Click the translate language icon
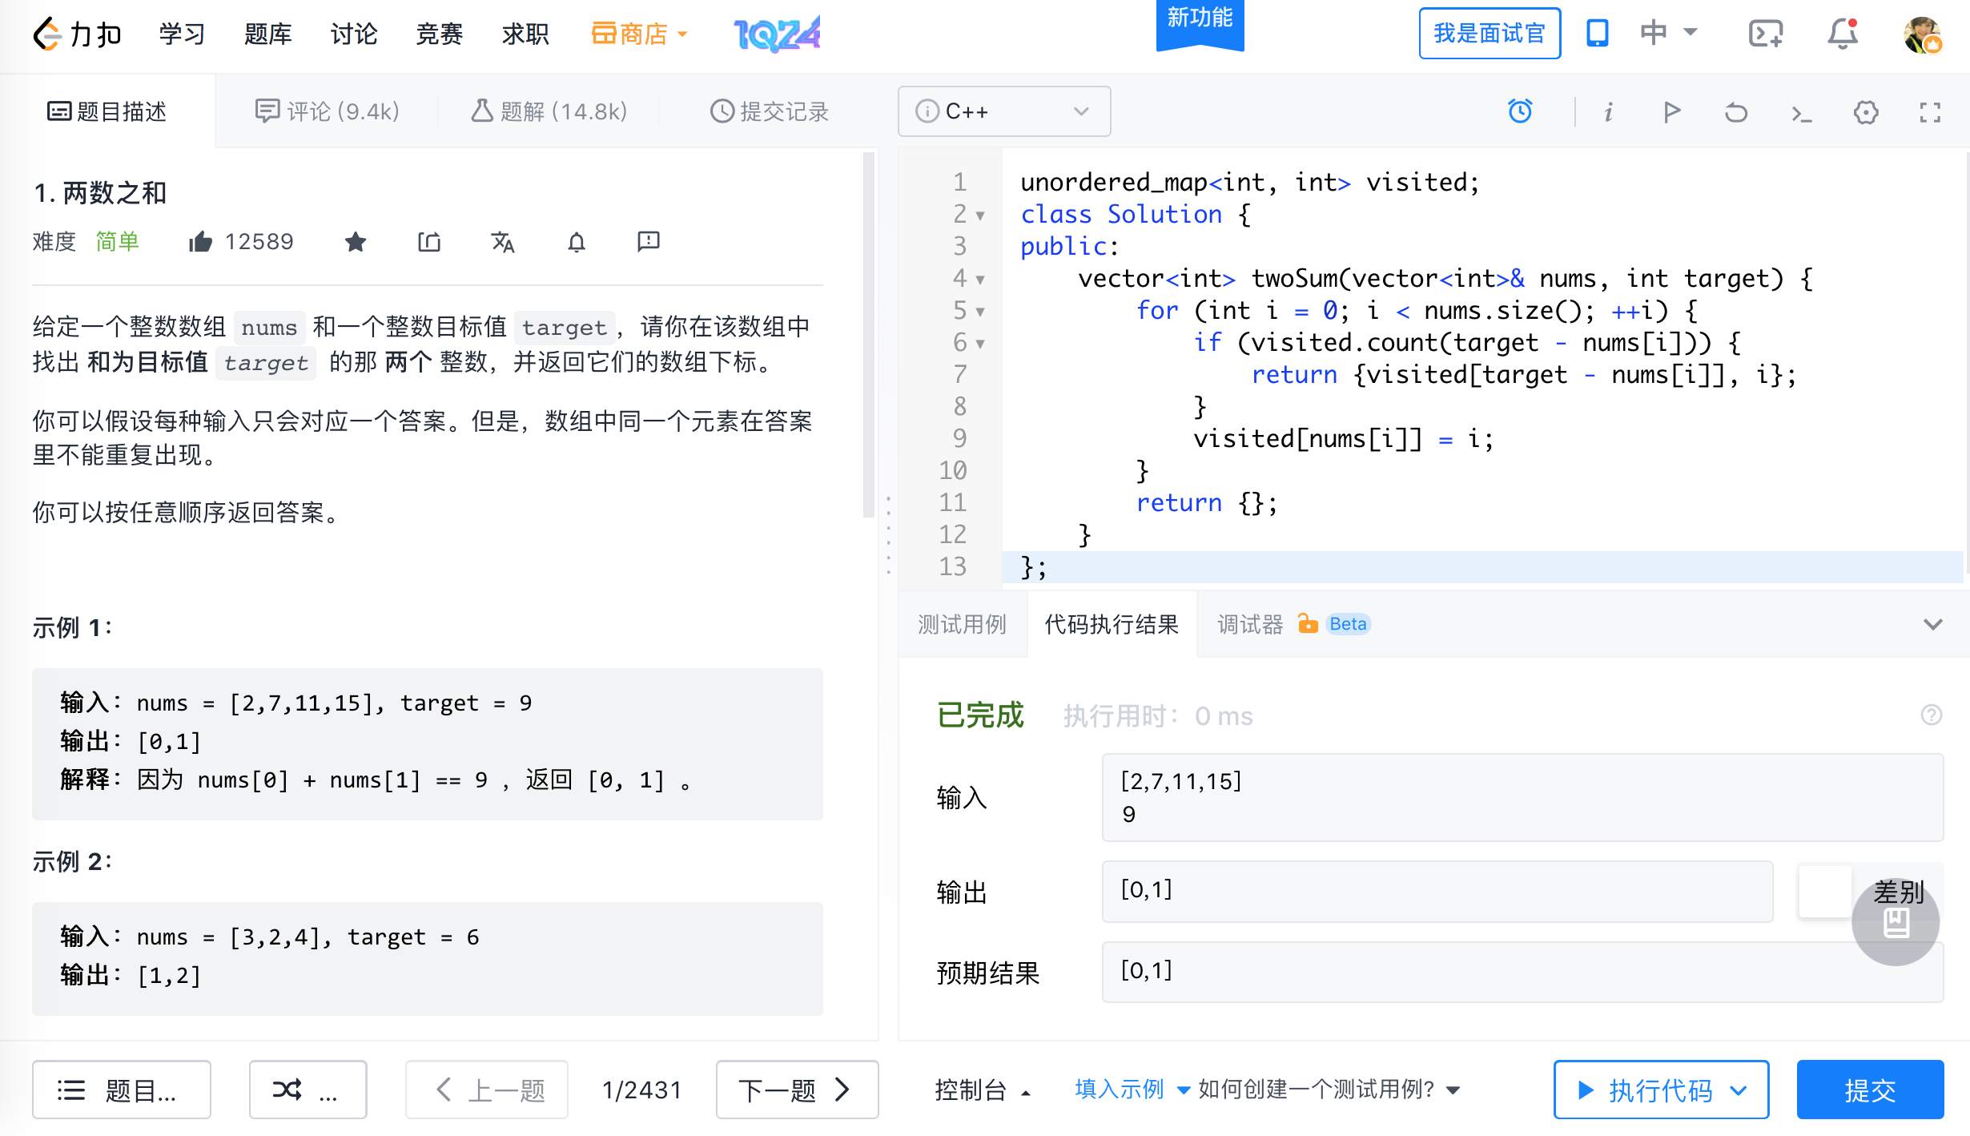Screen dimensions: 1970x1136 click(x=502, y=242)
